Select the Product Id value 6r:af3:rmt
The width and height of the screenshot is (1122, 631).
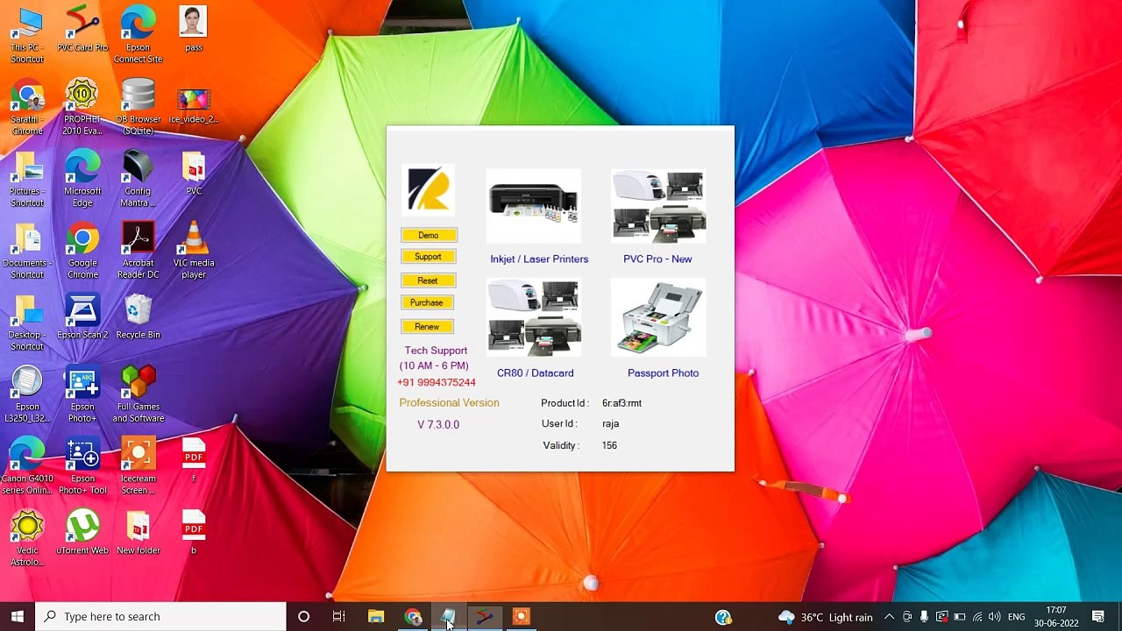tap(621, 403)
